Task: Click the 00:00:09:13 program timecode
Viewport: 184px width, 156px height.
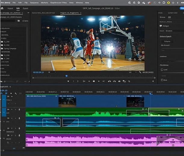Action: [x=38, y=72]
